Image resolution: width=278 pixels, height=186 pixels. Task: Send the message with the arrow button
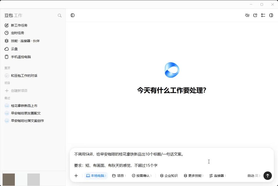pos(268,176)
